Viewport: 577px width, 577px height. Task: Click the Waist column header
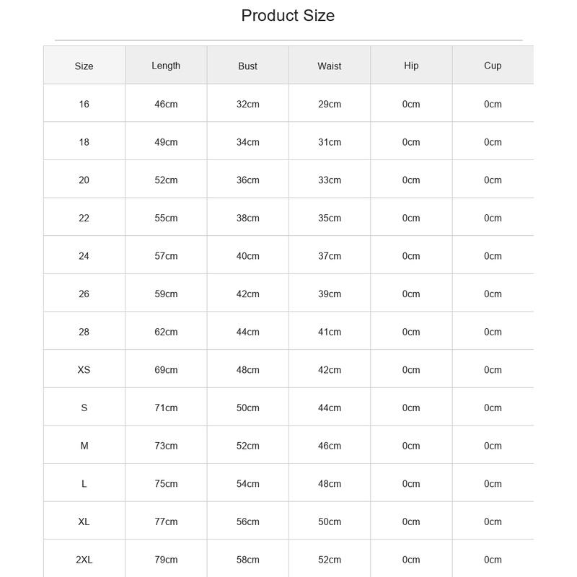click(330, 66)
